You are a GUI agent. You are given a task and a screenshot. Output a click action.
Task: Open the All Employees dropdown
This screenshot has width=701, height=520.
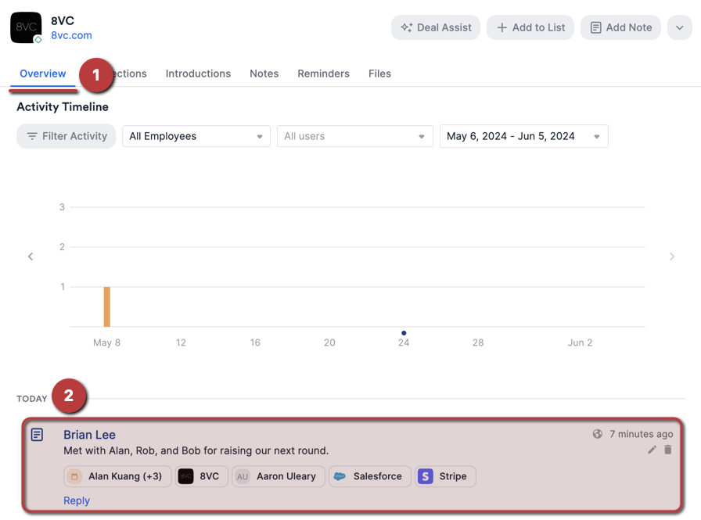coord(196,136)
